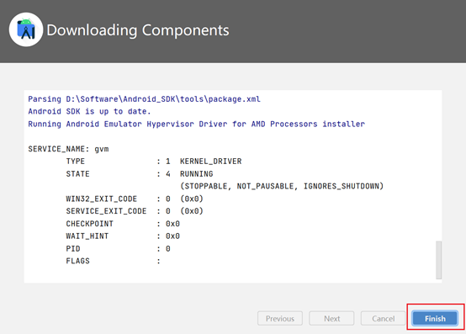
Task: Click the 'WAIT_HINT' row
Action: [x=123, y=236]
